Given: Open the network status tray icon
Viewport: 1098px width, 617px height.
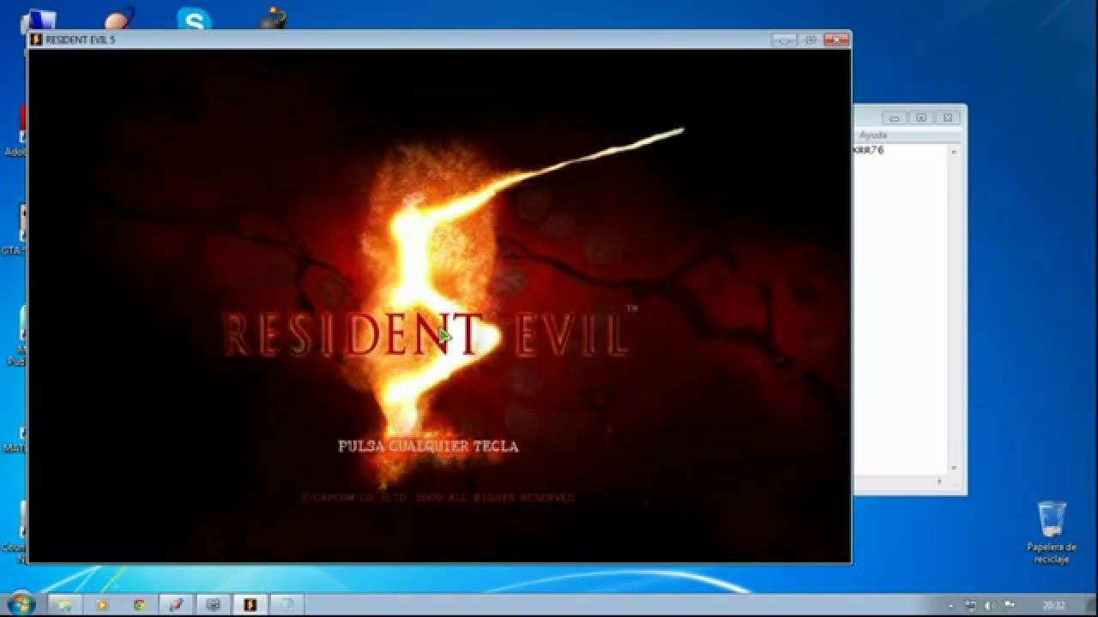Looking at the screenshot, I should (x=969, y=604).
